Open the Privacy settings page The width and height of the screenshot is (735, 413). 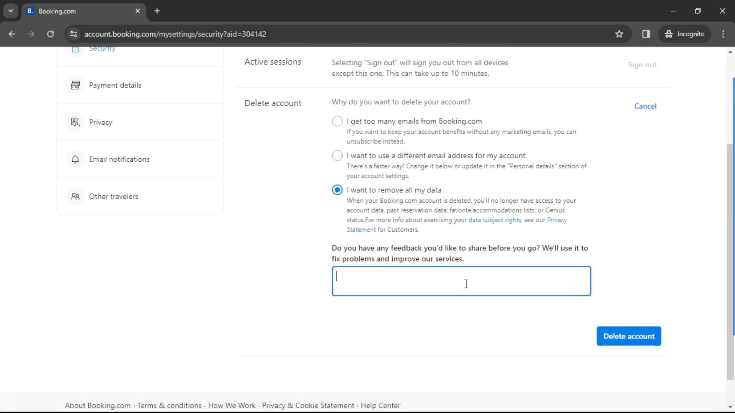(x=100, y=122)
